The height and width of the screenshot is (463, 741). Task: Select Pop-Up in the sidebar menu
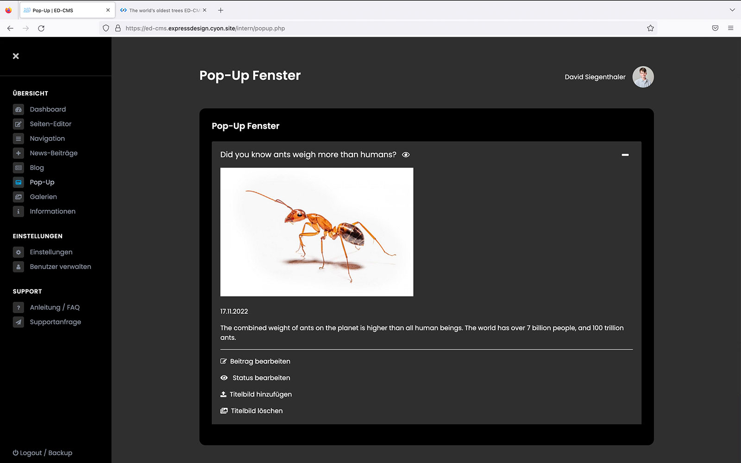[42, 182]
